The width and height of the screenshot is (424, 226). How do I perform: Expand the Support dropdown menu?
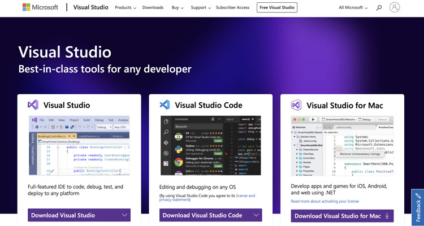point(200,8)
